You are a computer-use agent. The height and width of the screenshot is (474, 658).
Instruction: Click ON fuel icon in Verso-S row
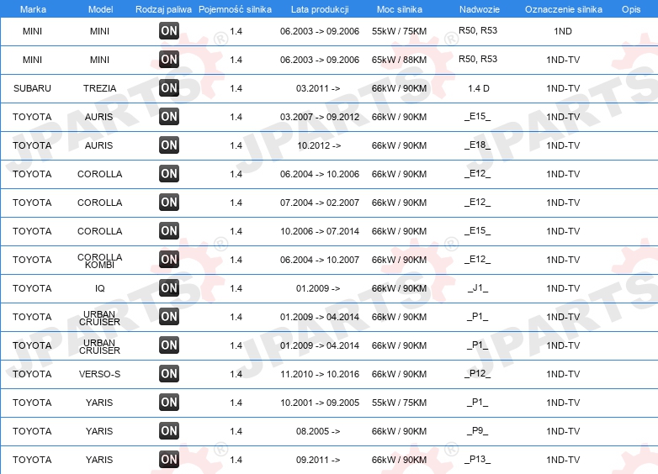point(169,373)
